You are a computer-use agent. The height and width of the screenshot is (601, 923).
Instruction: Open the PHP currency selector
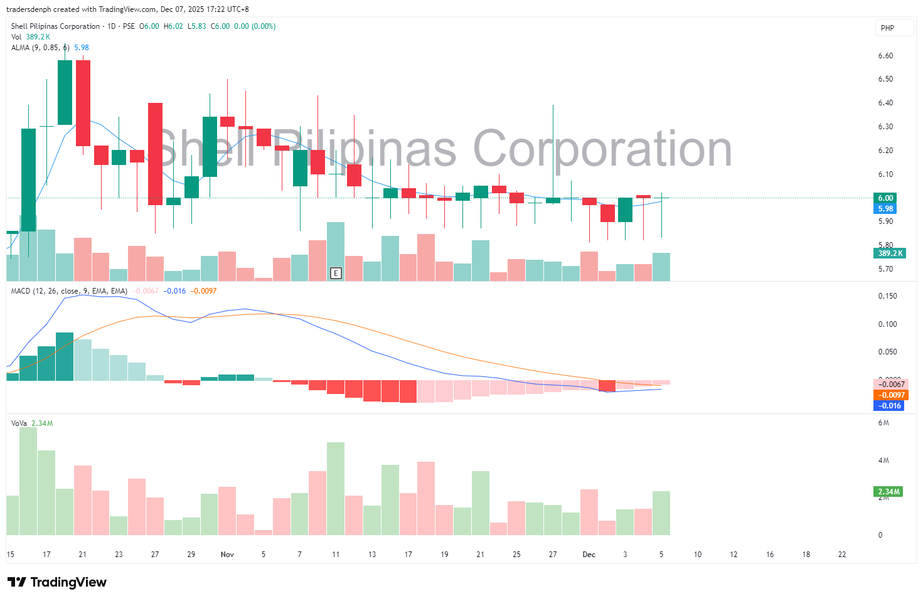[887, 28]
